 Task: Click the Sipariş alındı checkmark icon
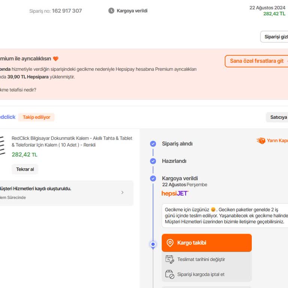[153, 144]
